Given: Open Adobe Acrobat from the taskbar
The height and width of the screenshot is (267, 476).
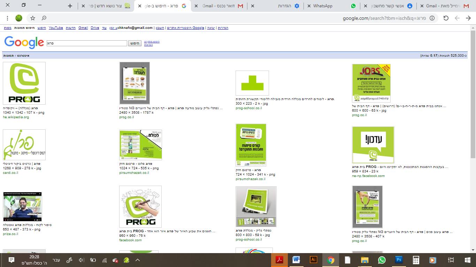Looking at the screenshot, I should [279, 260].
